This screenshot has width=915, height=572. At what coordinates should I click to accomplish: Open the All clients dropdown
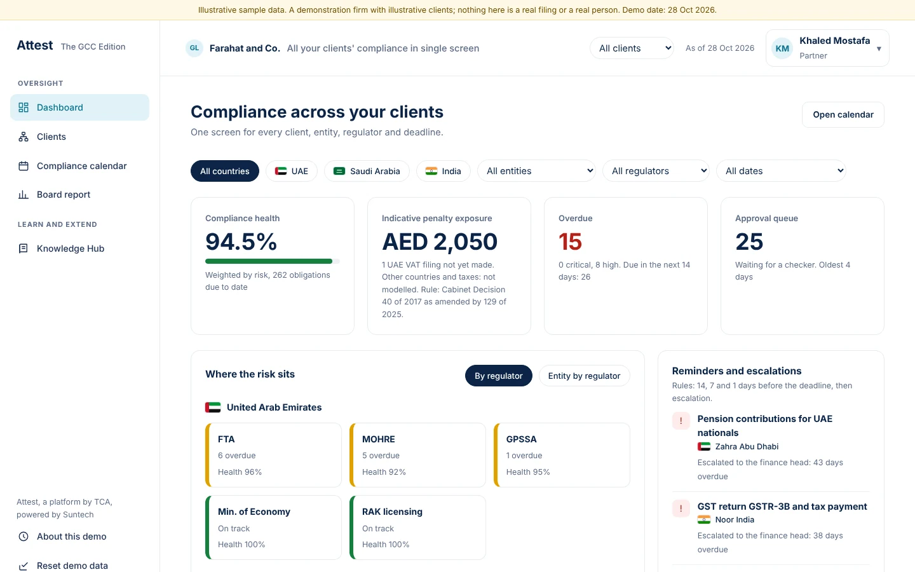pos(632,48)
